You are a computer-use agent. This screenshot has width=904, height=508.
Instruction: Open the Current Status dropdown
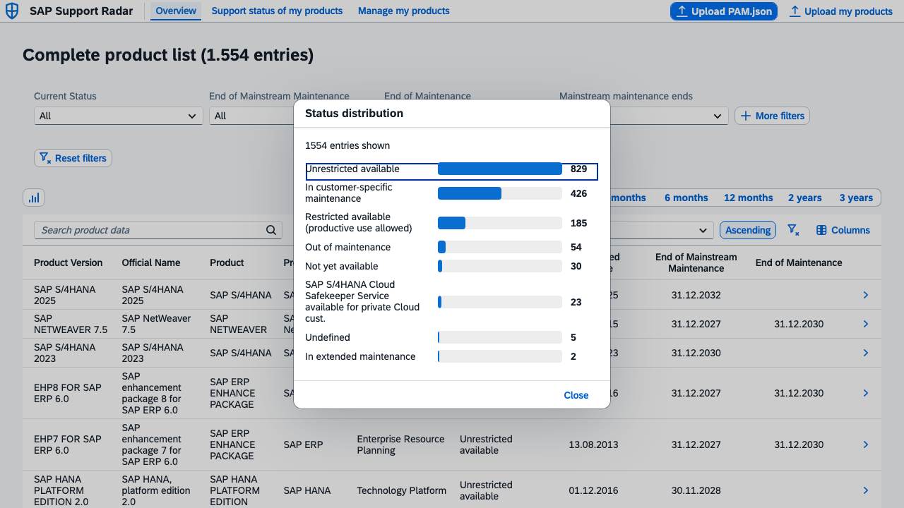coord(119,116)
